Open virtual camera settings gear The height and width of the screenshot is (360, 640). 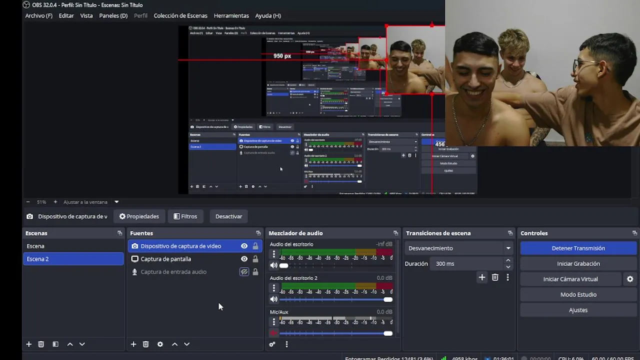click(630, 279)
